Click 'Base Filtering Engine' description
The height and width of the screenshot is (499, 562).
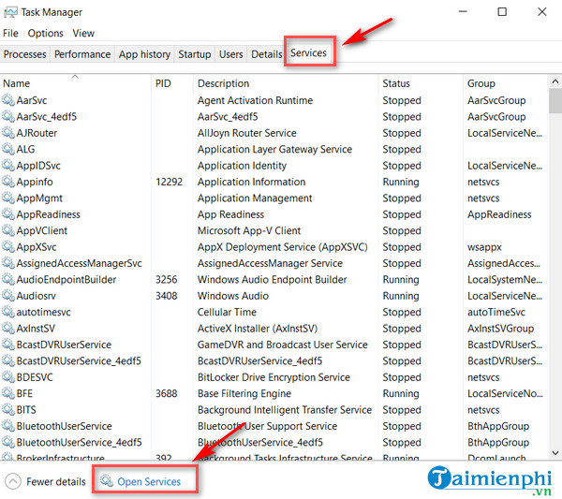(x=244, y=394)
